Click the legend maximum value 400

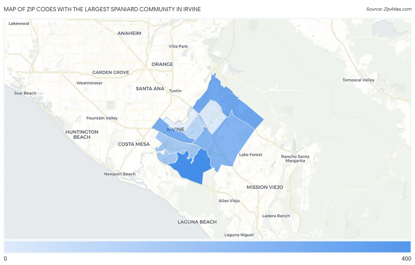[x=406, y=259]
